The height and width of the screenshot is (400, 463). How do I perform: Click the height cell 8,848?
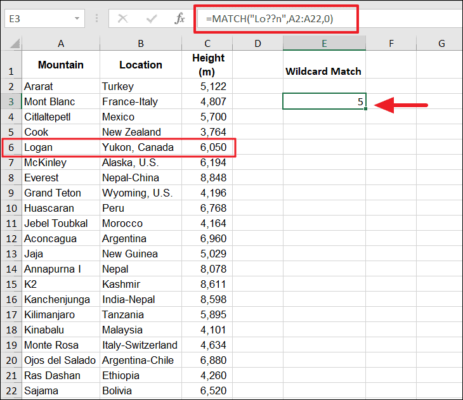pyautogui.click(x=207, y=177)
